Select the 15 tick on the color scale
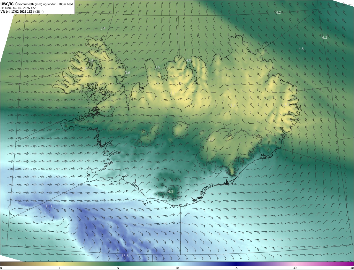This screenshot has width=354, height=270. [x=236, y=268]
